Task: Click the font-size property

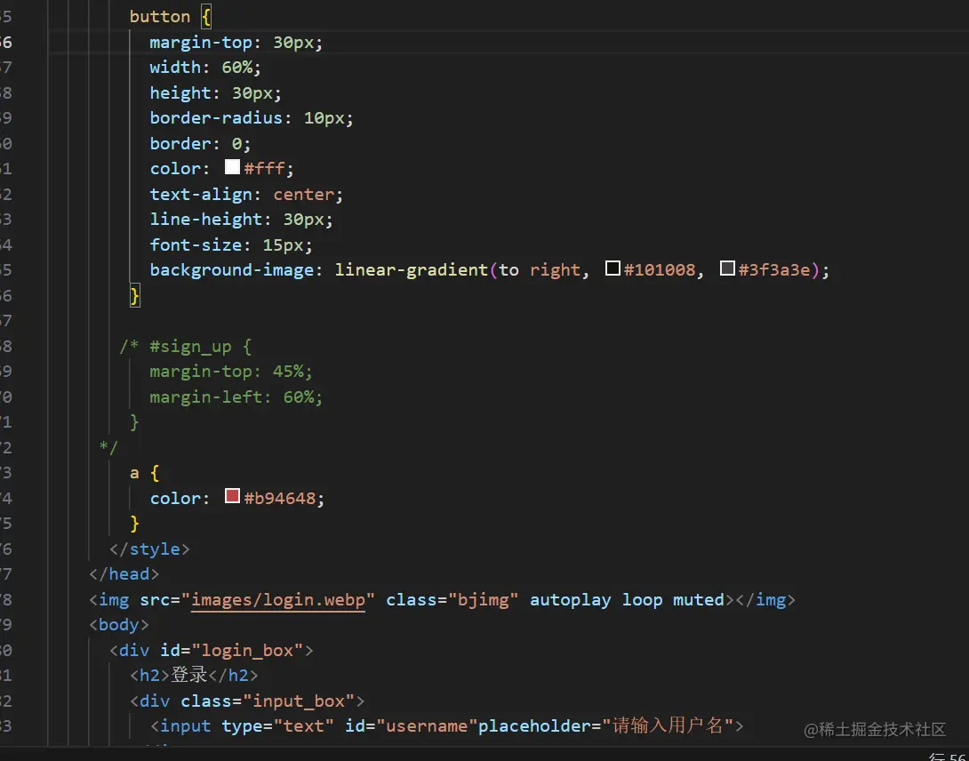Action: (x=196, y=244)
